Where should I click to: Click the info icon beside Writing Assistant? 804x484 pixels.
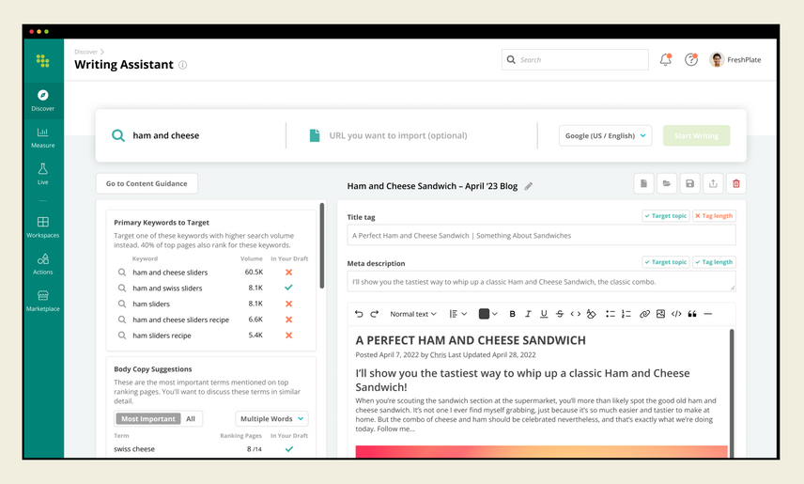[x=182, y=65]
